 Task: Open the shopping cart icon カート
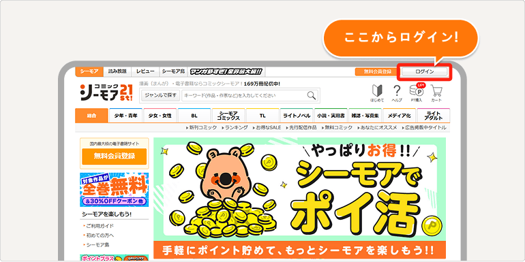436,93
